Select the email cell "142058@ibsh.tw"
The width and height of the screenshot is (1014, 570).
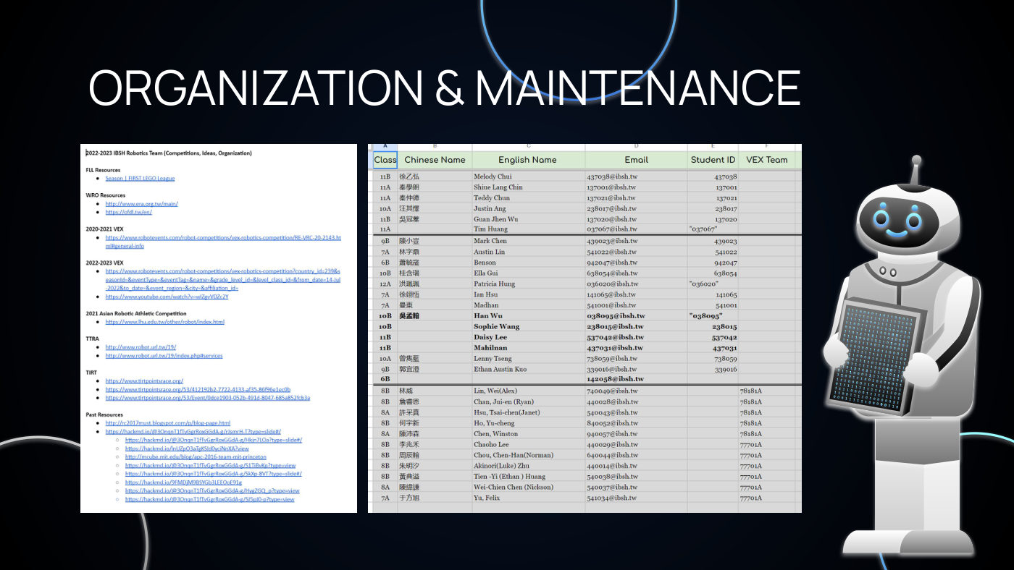click(x=636, y=379)
